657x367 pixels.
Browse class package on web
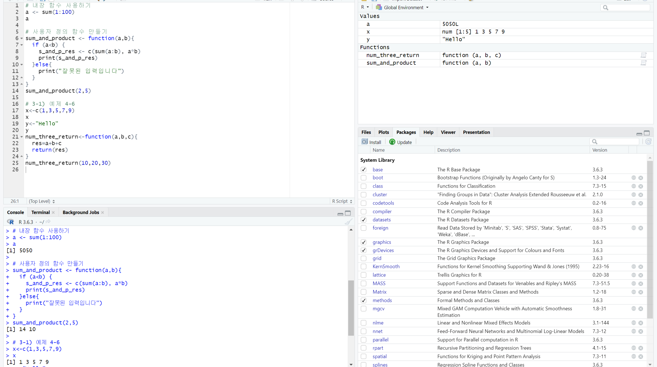click(634, 186)
